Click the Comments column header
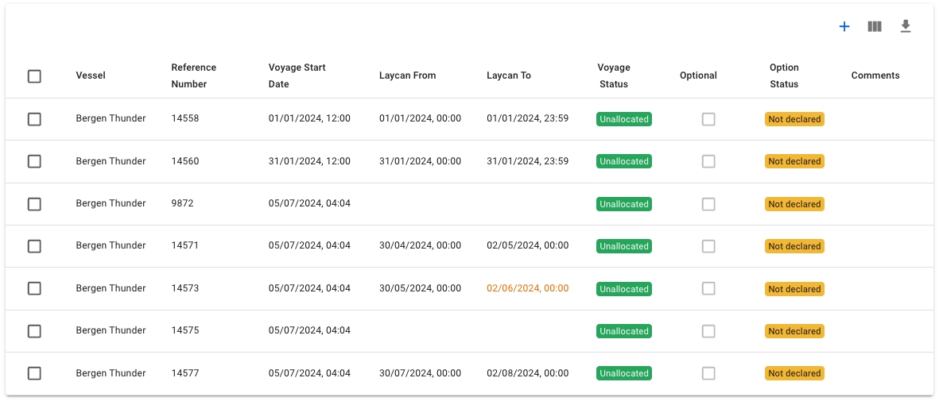This screenshot has height=401, width=939. click(875, 75)
